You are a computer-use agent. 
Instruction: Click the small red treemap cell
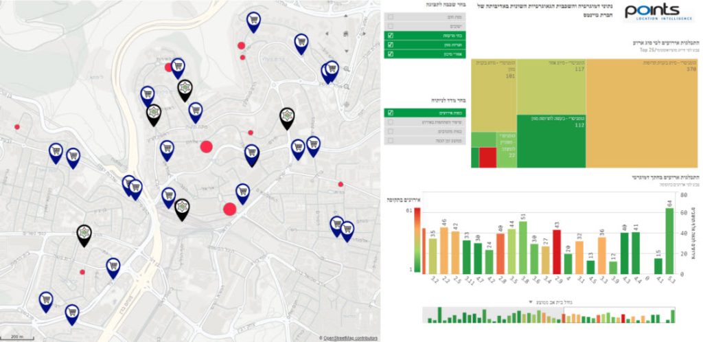point(487,158)
